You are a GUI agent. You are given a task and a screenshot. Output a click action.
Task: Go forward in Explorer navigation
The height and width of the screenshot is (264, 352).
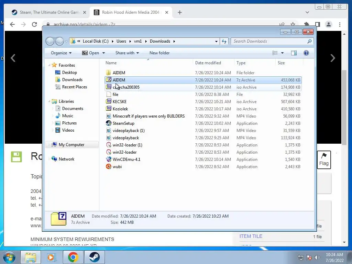[x=59, y=41]
